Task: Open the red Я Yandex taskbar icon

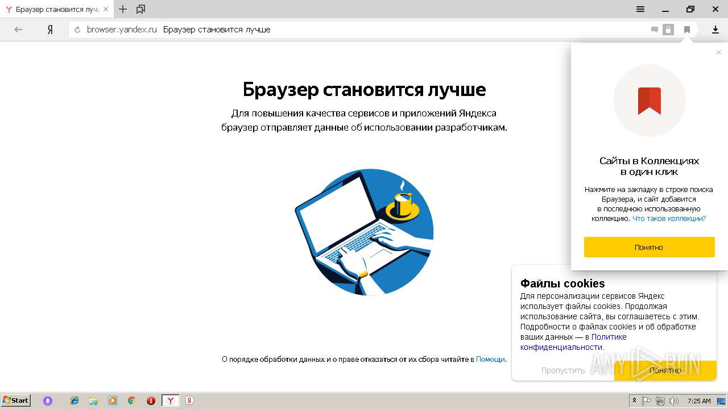Action: 189,400
